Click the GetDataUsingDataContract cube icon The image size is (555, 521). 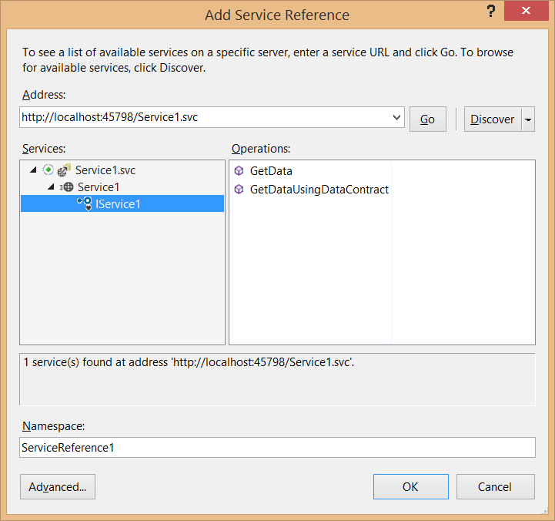[239, 190]
